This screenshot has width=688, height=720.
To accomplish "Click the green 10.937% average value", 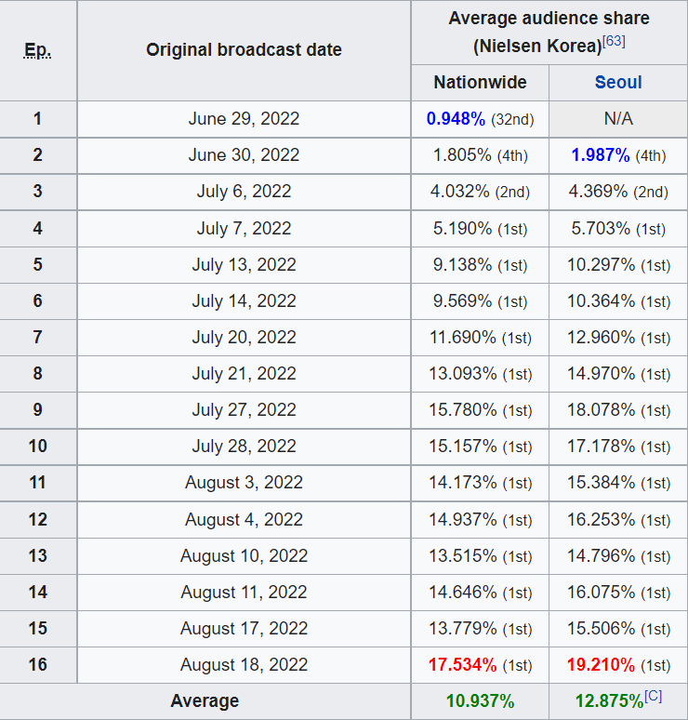I will click(480, 701).
